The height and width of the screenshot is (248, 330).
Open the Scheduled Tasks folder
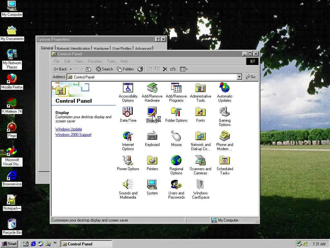click(x=225, y=165)
